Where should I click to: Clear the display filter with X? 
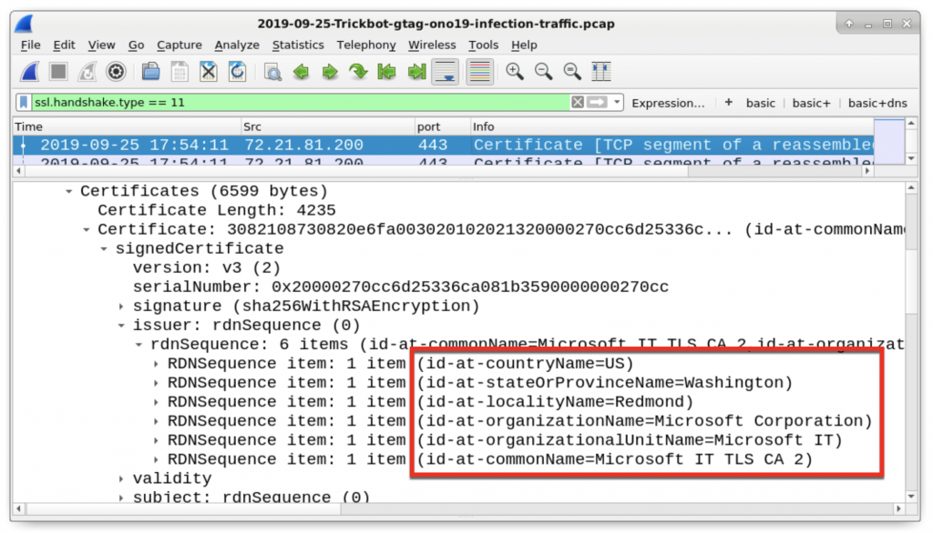pos(577,102)
